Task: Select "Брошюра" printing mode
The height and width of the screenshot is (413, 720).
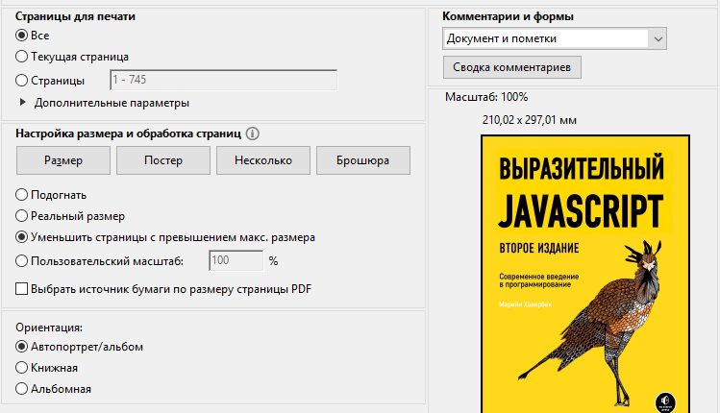Action: coord(363,160)
